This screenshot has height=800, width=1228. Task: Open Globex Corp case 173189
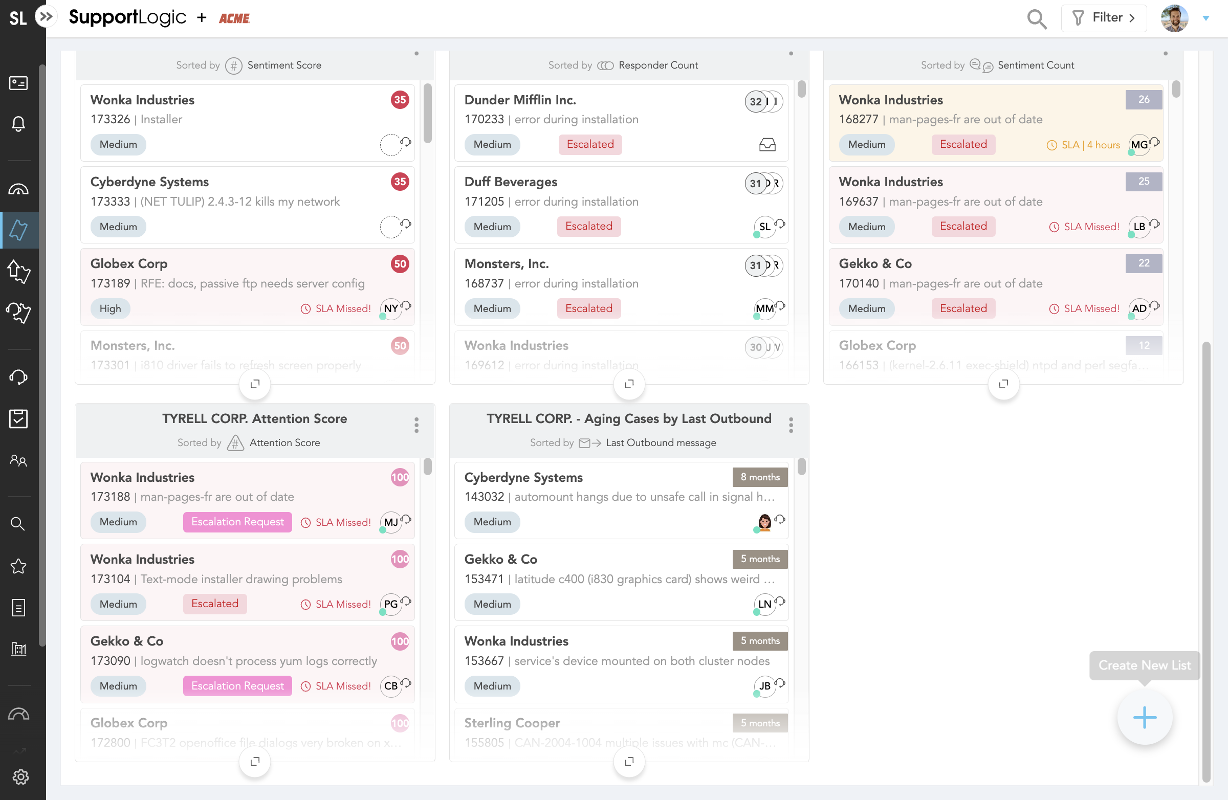tap(247, 287)
